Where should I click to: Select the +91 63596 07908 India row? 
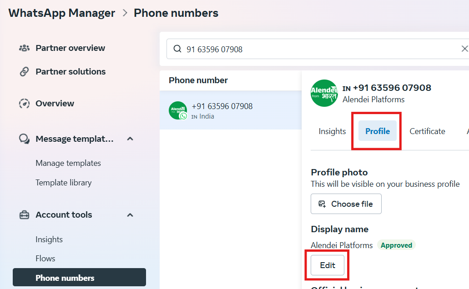[x=231, y=110]
